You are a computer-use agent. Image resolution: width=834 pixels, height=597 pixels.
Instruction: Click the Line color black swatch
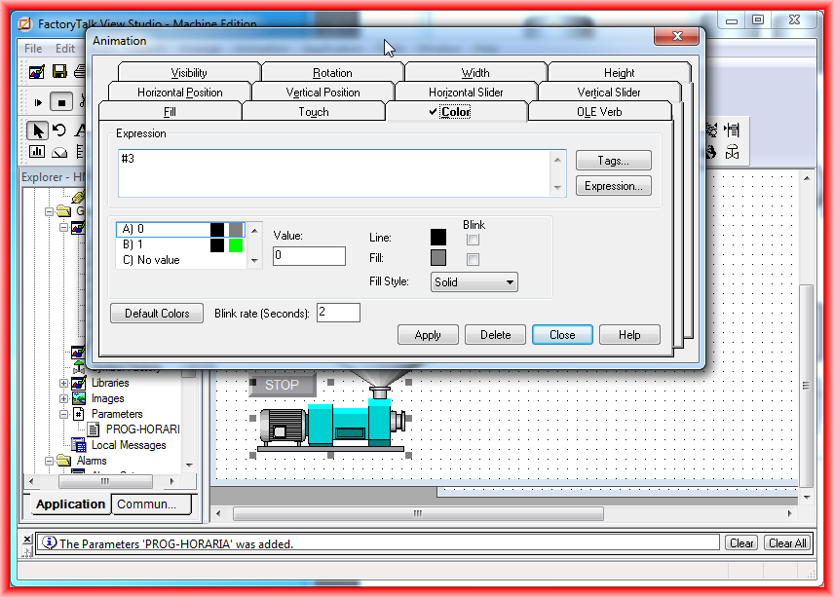pyautogui.click(x=438, y=237)
